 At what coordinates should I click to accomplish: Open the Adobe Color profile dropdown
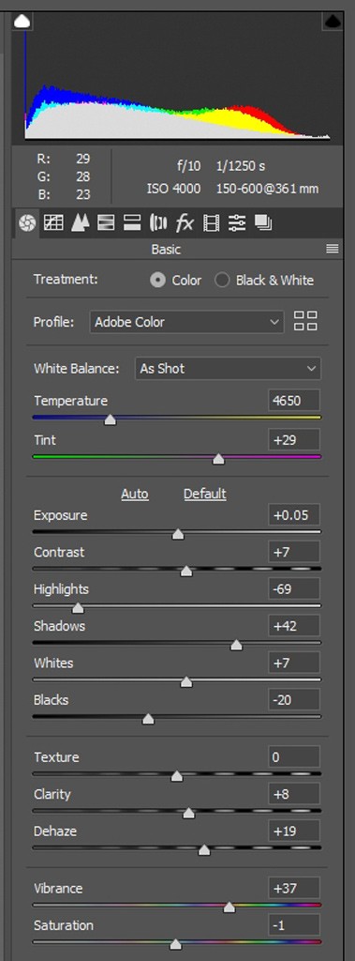tap(186, 322)
